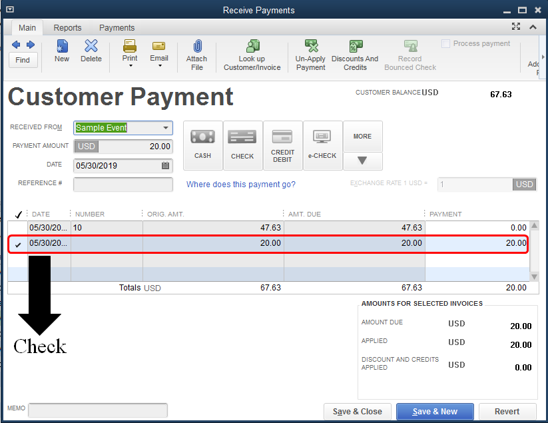
Task: Open Discounts And Credits
Action: 355,55
